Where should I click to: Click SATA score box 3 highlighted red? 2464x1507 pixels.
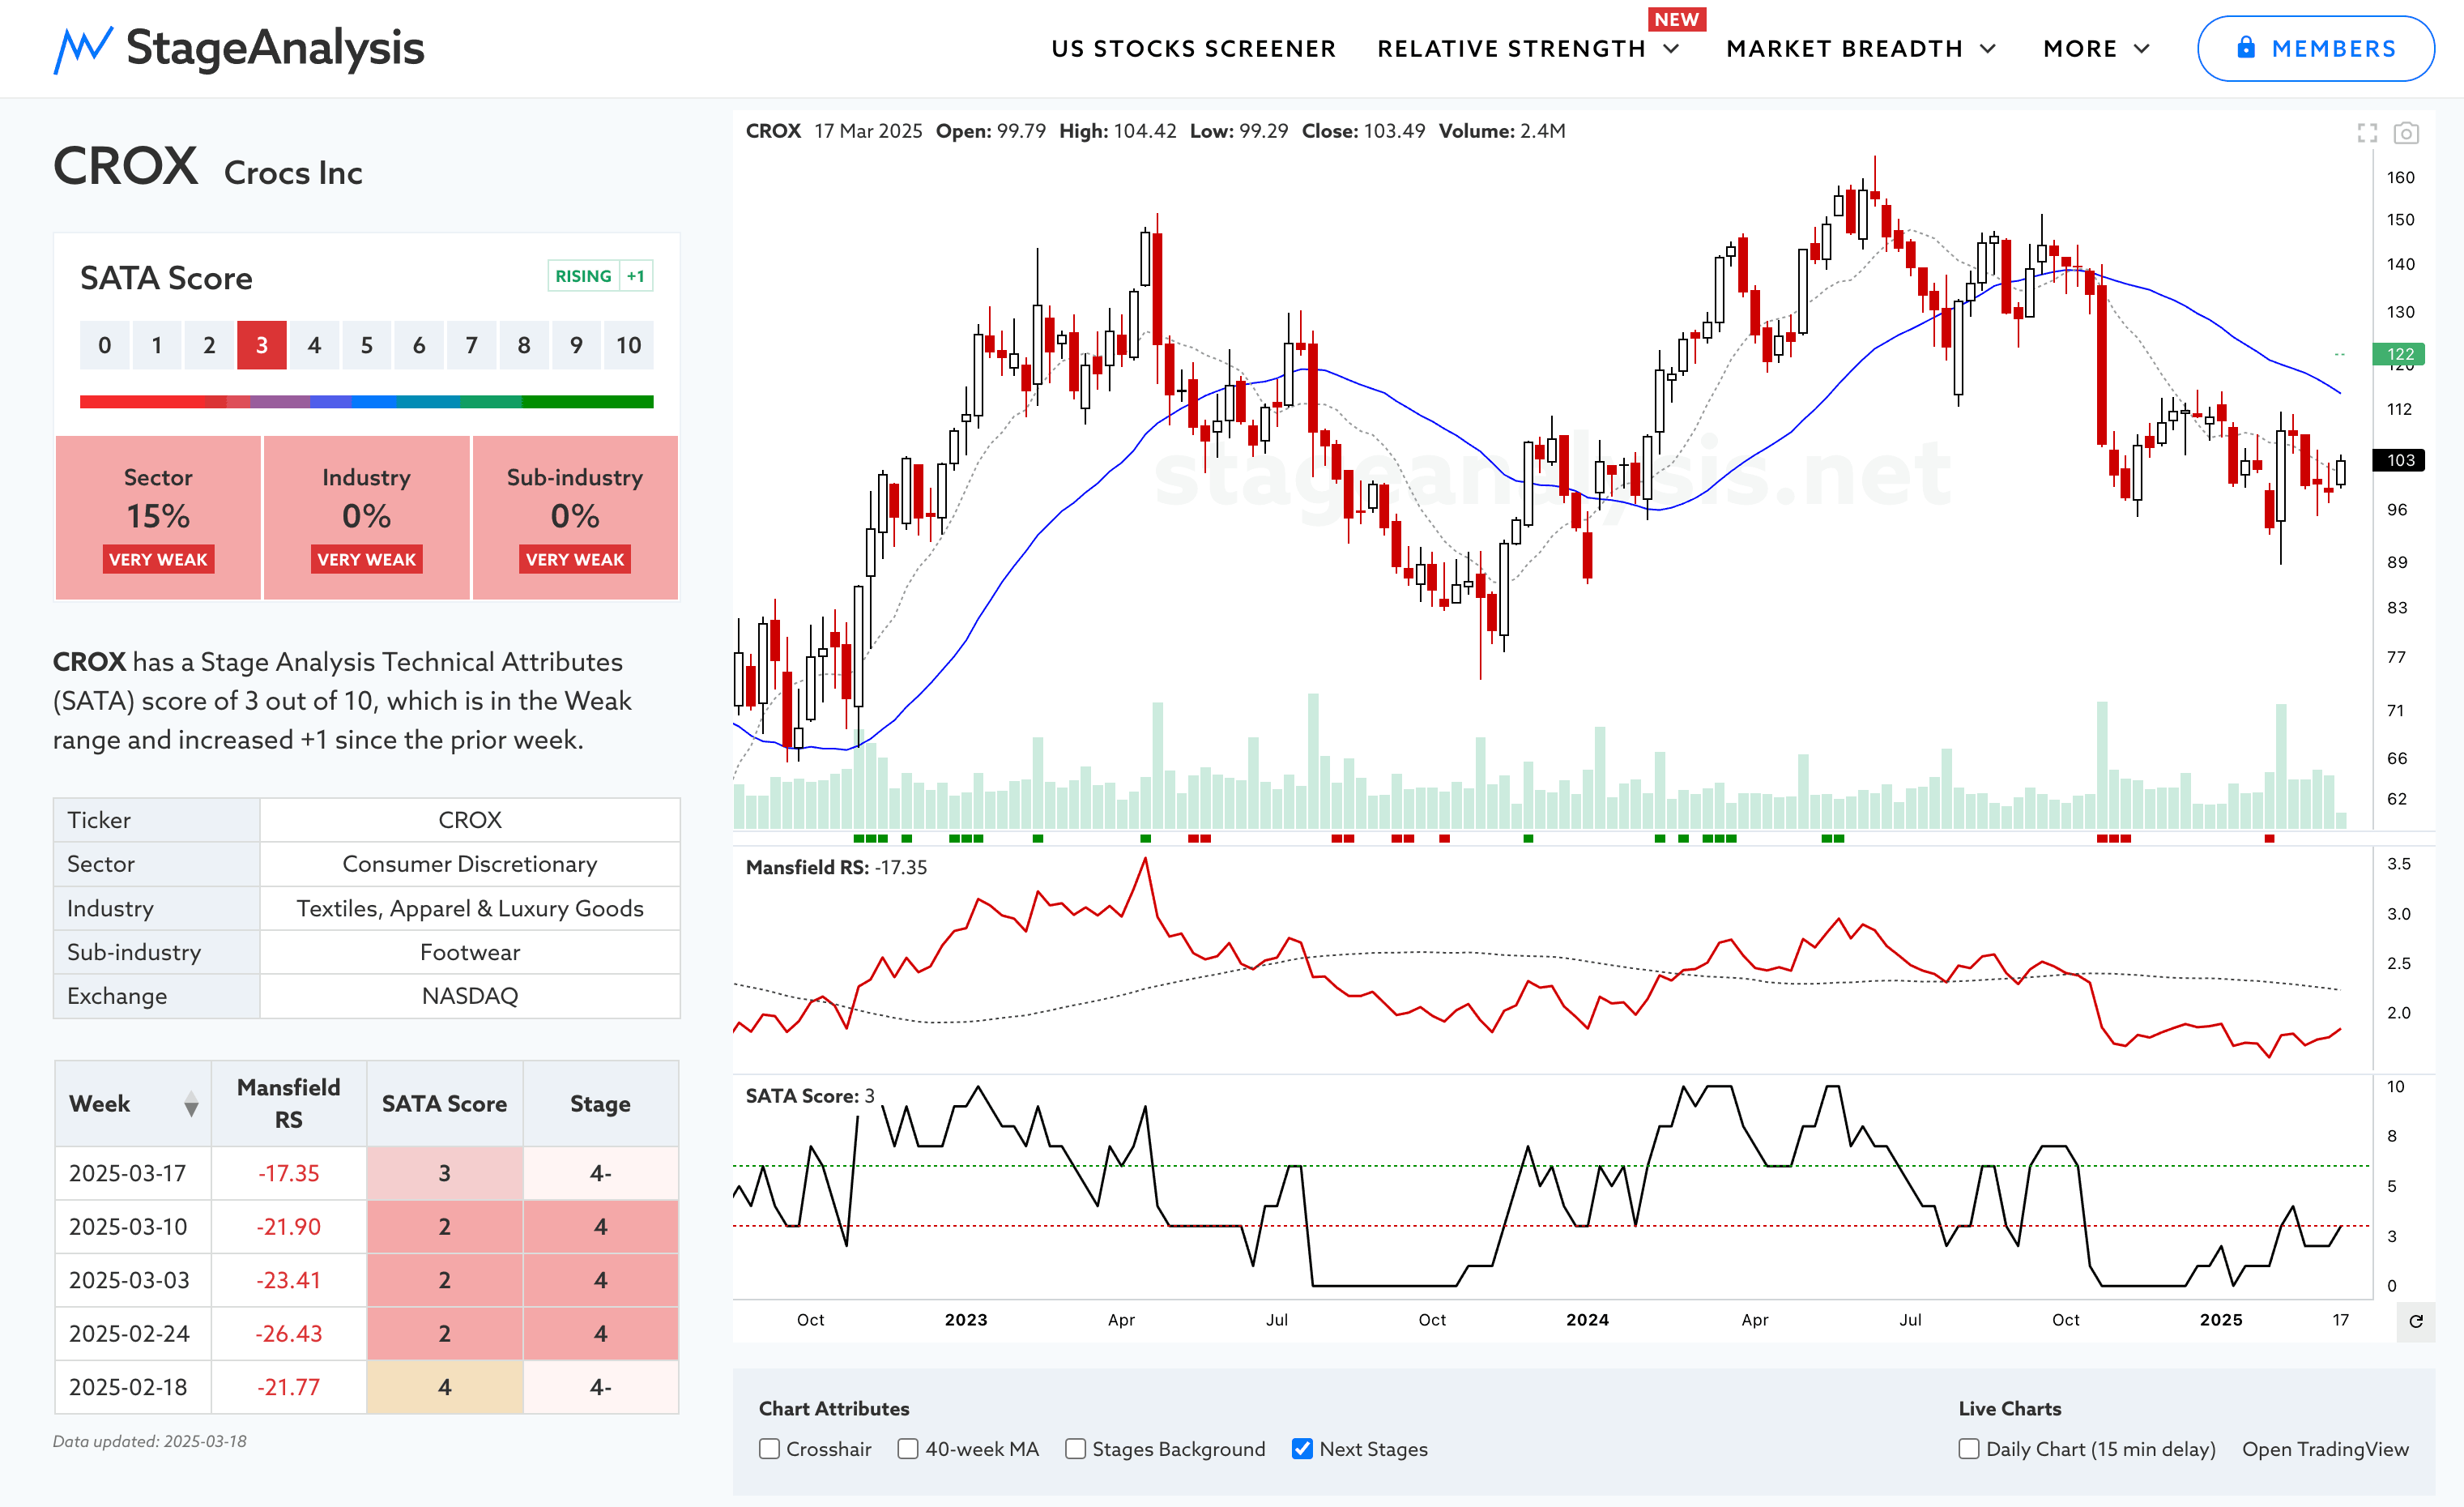tap(262, 345)
